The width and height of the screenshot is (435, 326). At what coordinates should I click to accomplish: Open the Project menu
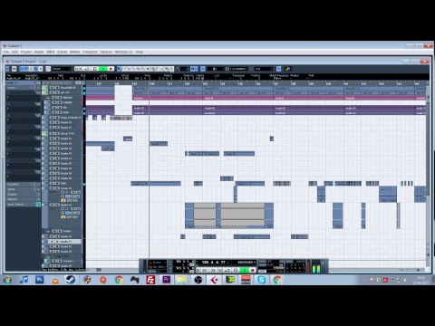click(x=26, y=52)
